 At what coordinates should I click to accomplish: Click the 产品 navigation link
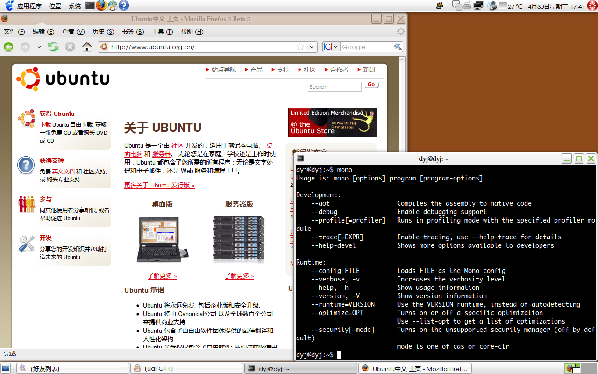(256, 70)
